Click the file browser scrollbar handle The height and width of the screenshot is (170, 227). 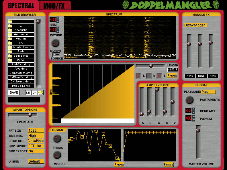click(38, 22)
